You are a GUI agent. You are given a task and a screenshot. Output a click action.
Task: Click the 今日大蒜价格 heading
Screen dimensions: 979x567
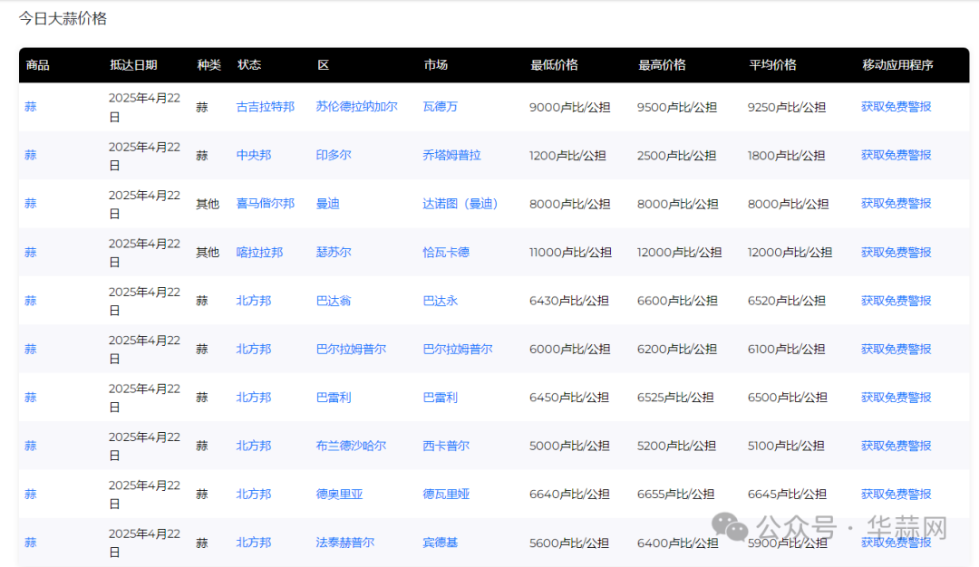63,19
